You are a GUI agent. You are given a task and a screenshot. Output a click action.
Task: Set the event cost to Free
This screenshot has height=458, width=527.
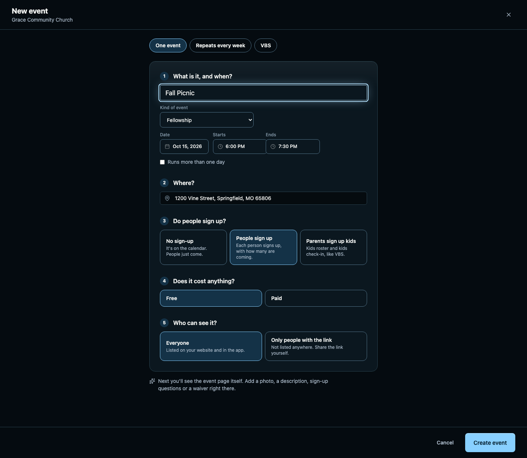tap(211, 298)
